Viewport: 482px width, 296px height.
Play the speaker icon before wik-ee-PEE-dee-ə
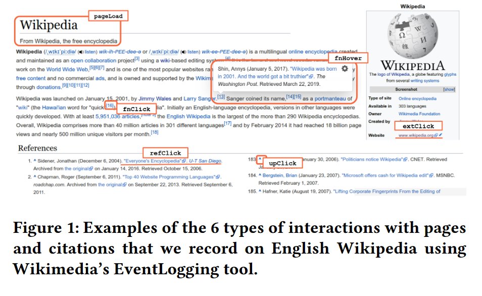[x=184, y=52]
